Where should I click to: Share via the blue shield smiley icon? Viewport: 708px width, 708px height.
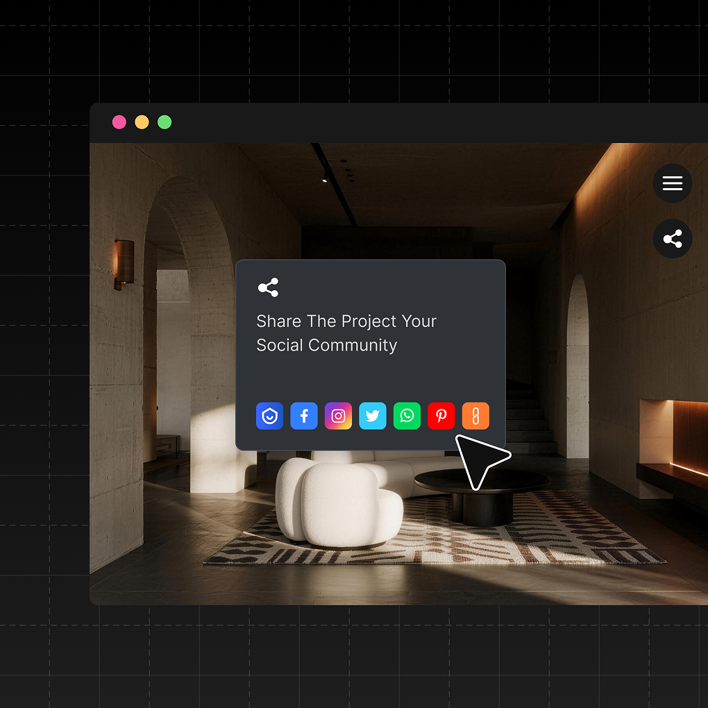coord(269,416)
